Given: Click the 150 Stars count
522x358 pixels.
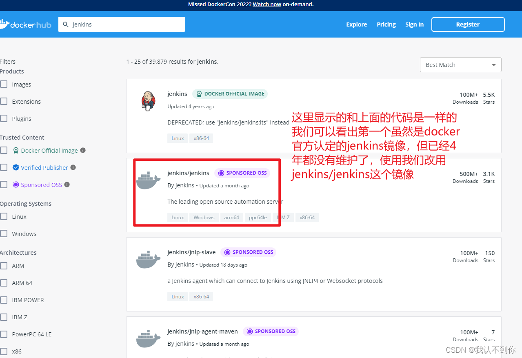Looking at the screenshot, I should pyautogui.click(x=489, y=256).
